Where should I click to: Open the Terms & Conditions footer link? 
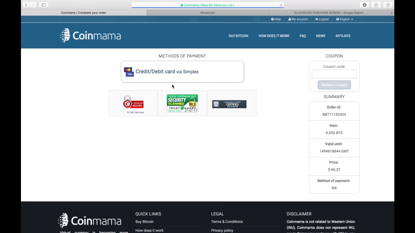point(227,222)
